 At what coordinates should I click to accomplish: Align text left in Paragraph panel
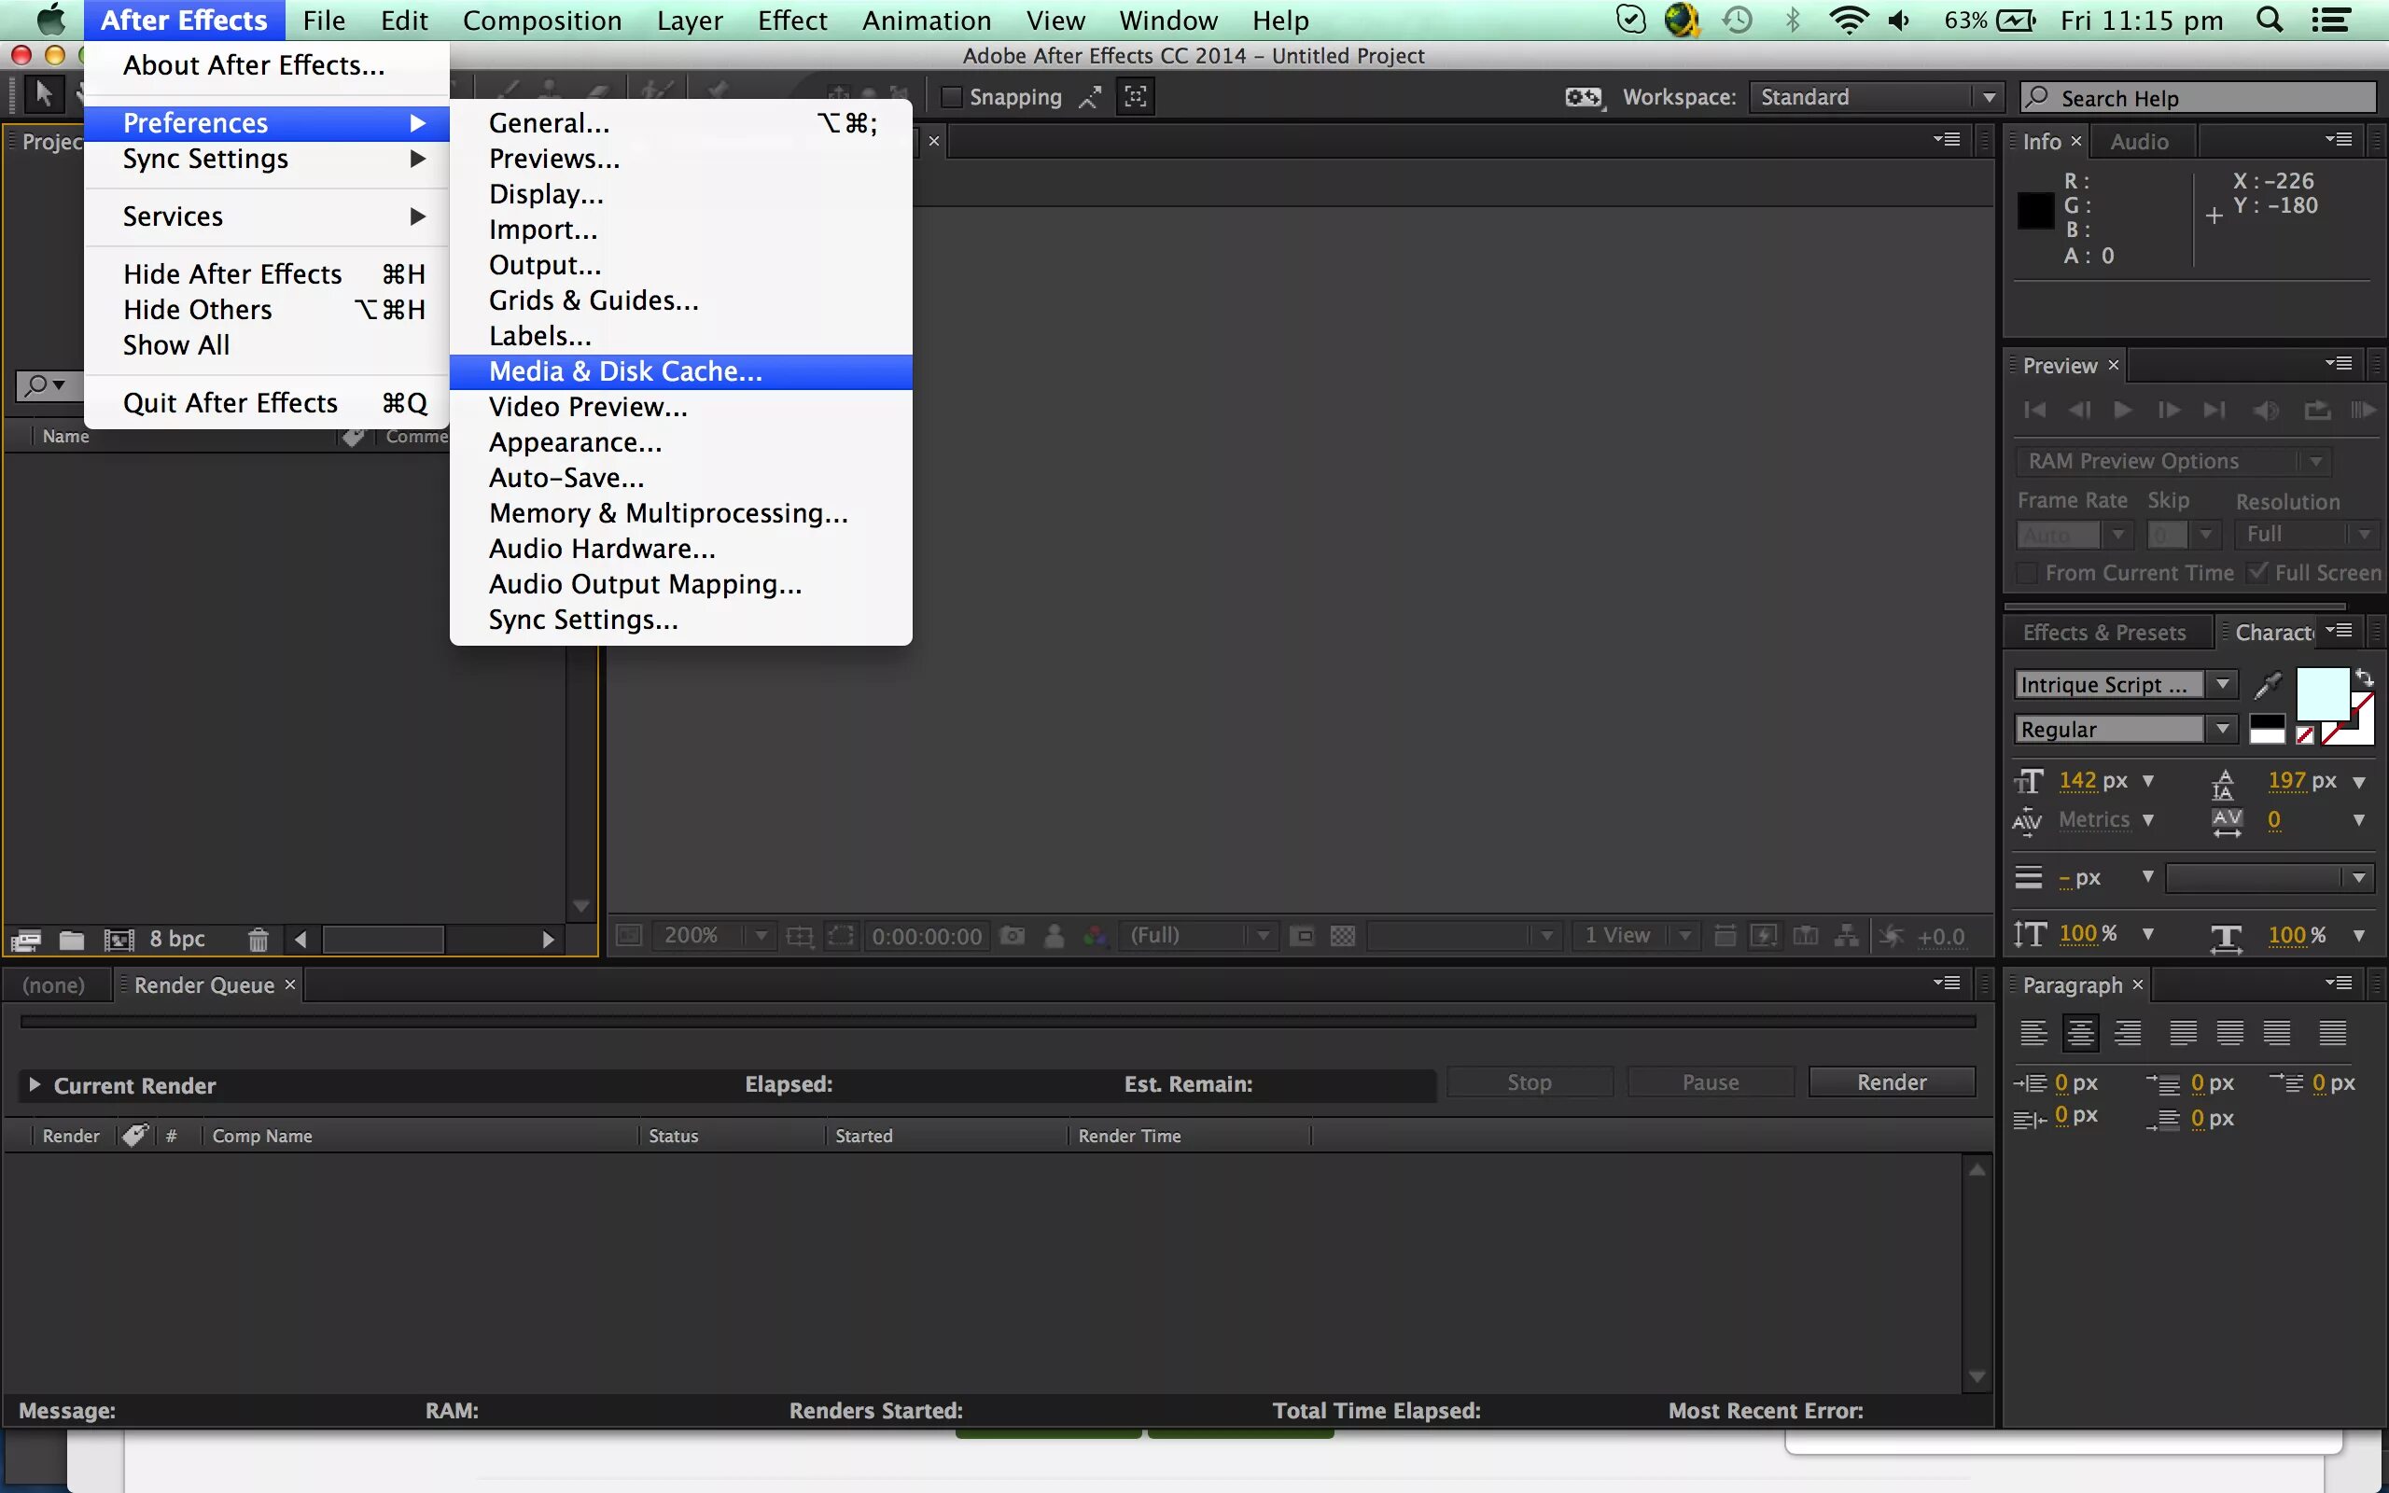2033,1033
